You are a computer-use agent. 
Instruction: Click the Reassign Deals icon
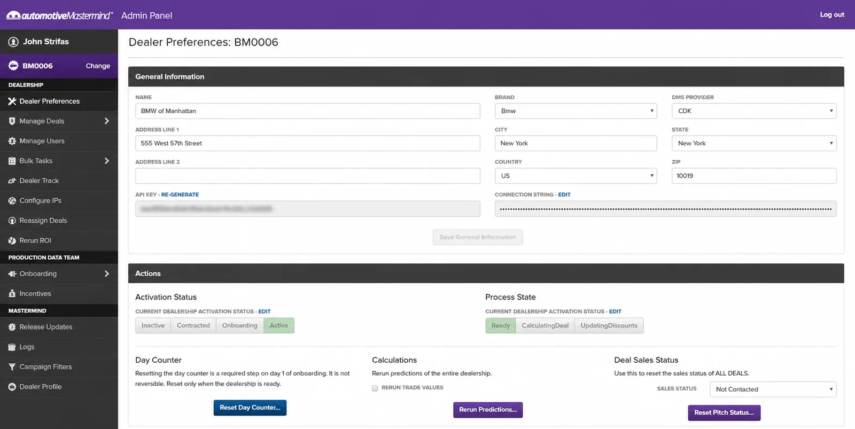tap(12, 221)
